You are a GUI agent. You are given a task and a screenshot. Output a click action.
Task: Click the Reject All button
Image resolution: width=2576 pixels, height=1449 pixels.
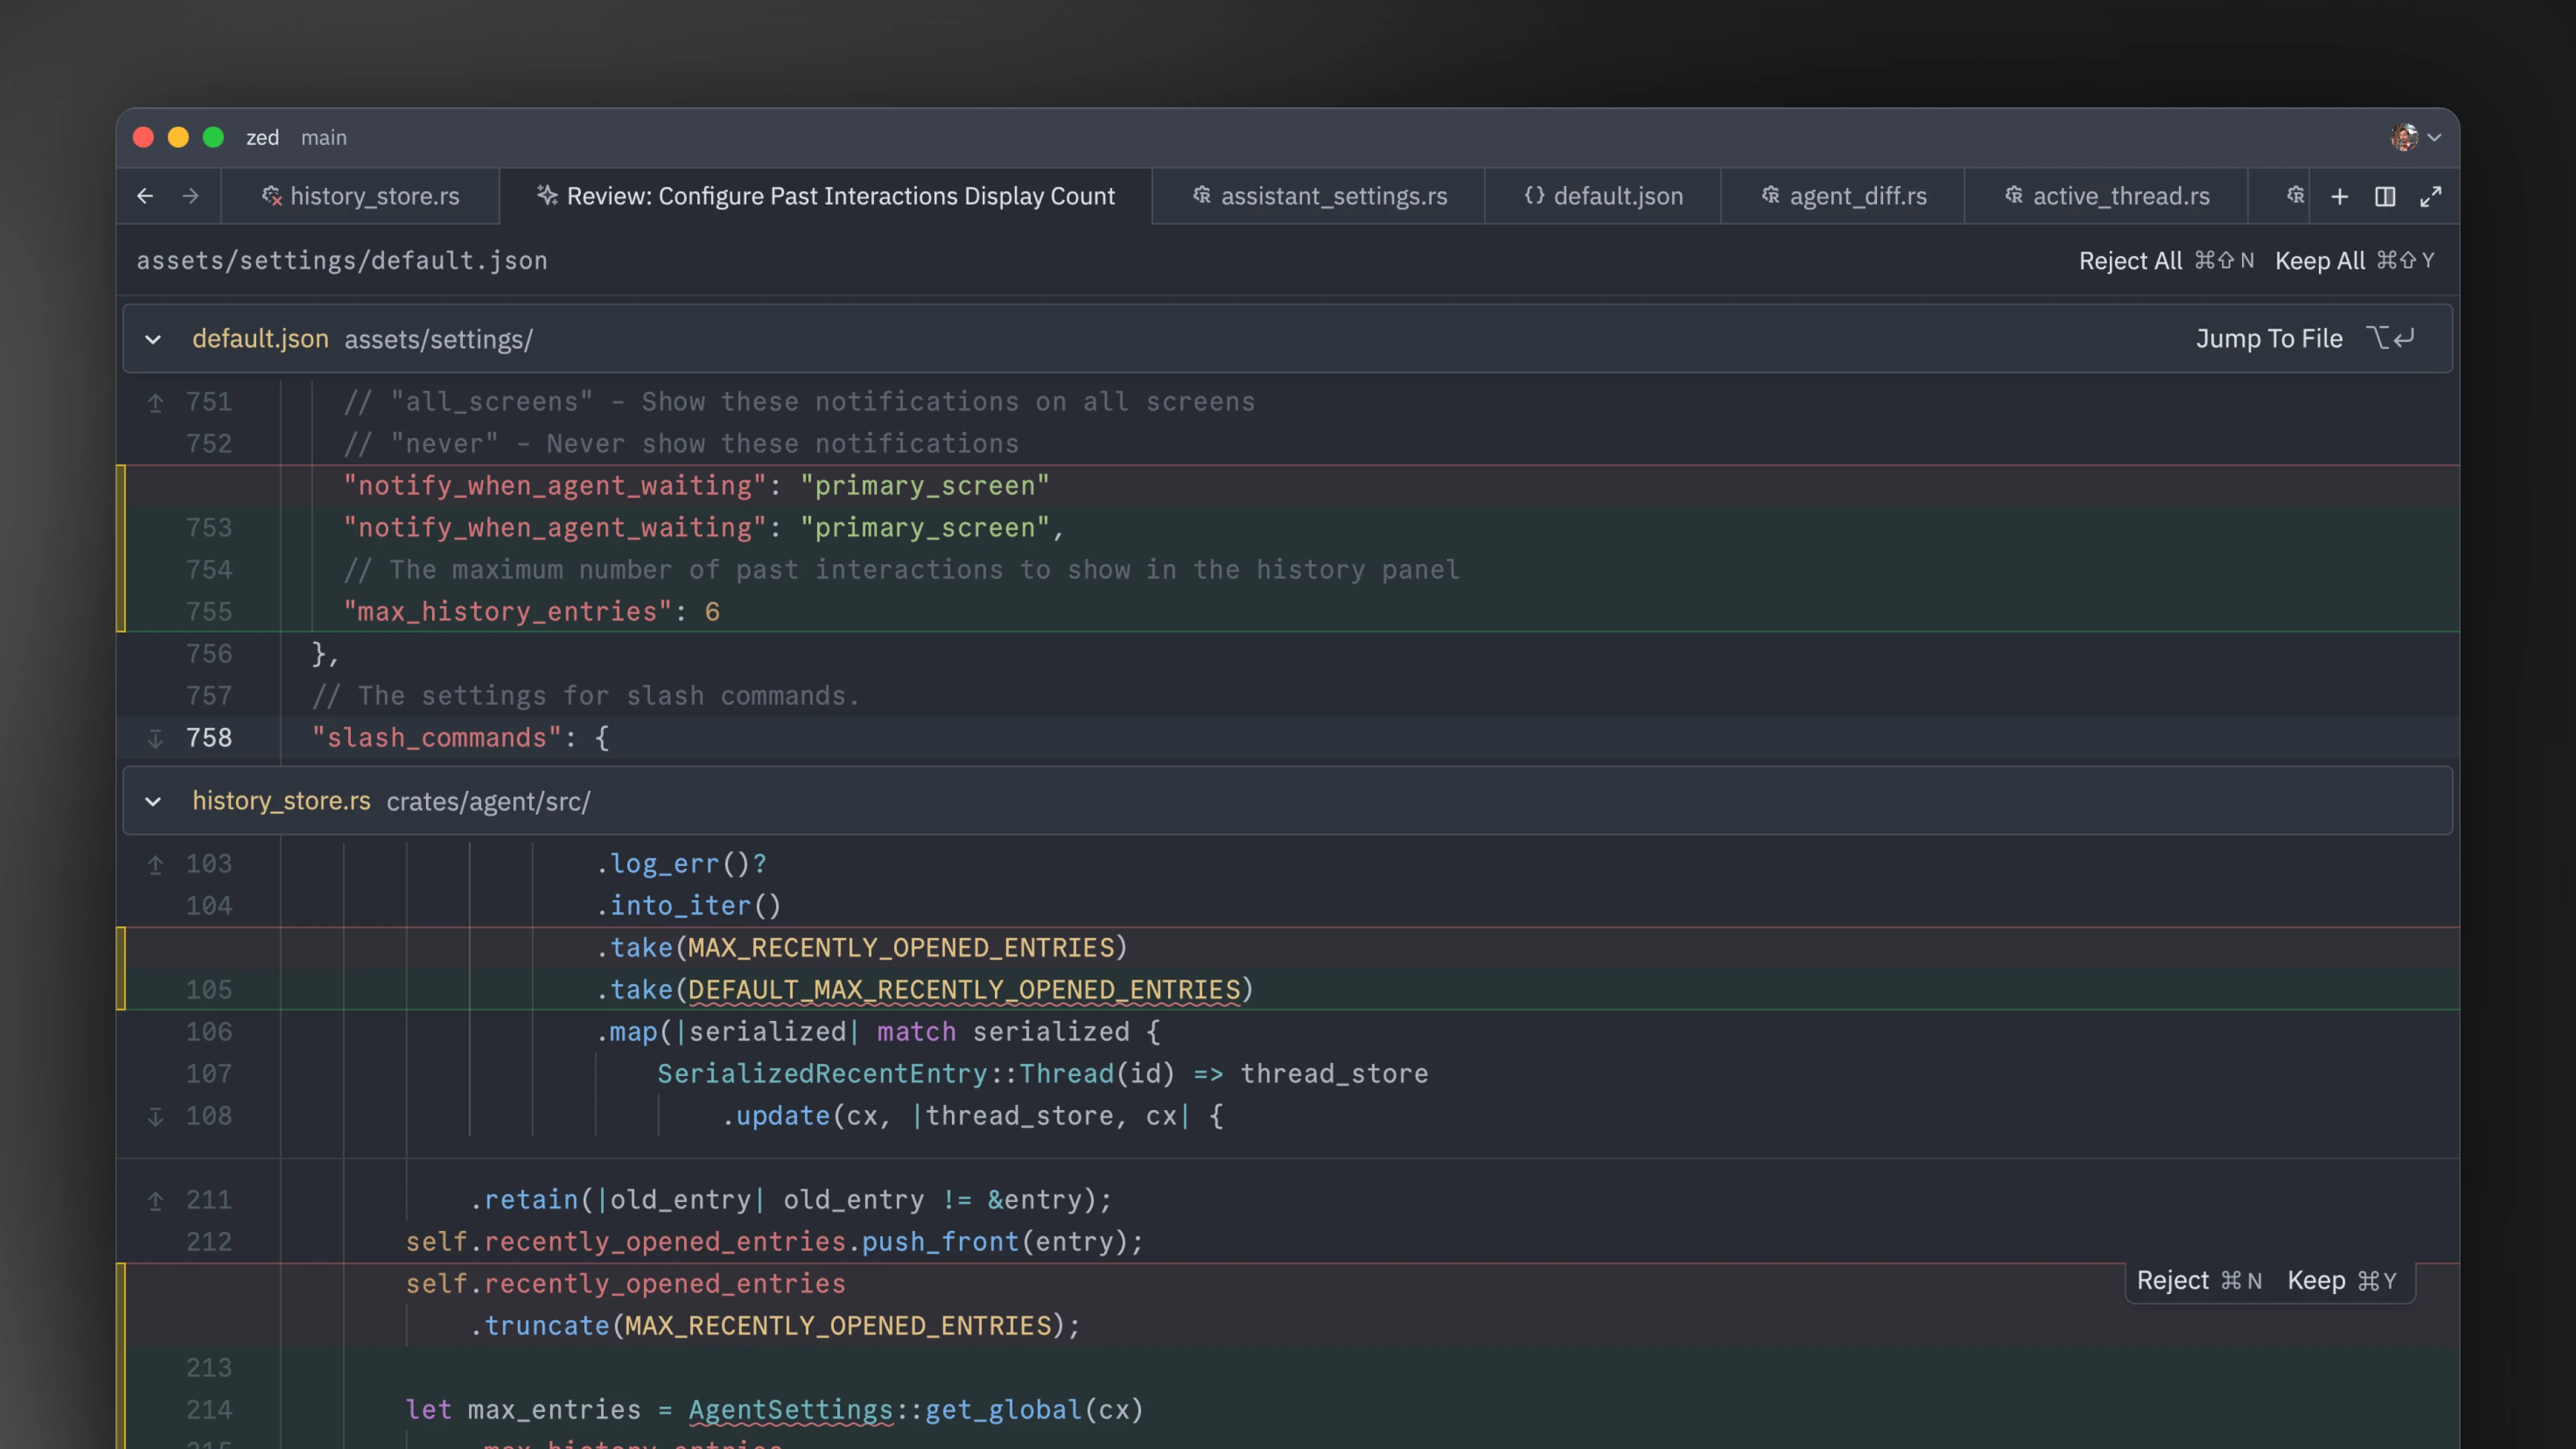click(2130, 260)
